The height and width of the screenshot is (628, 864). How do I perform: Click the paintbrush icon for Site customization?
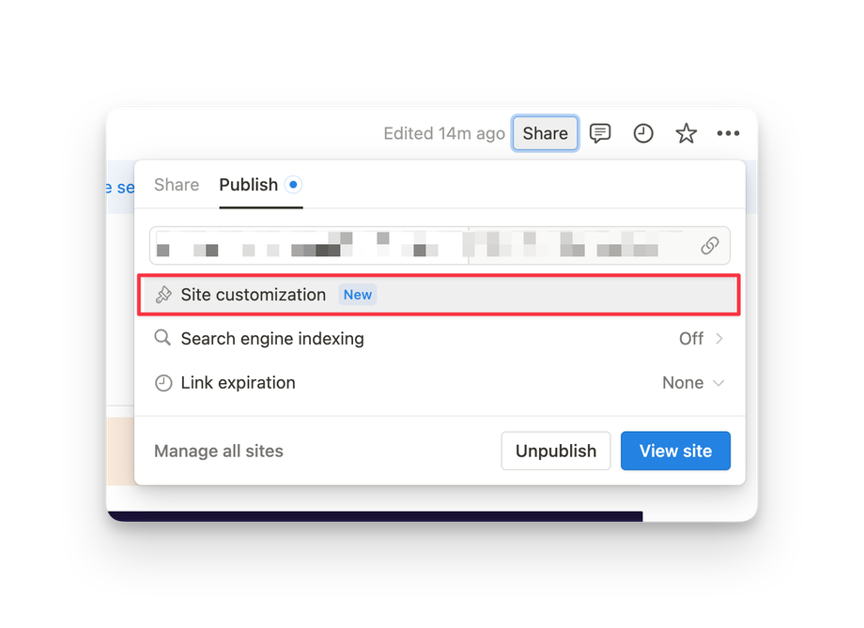163,295
